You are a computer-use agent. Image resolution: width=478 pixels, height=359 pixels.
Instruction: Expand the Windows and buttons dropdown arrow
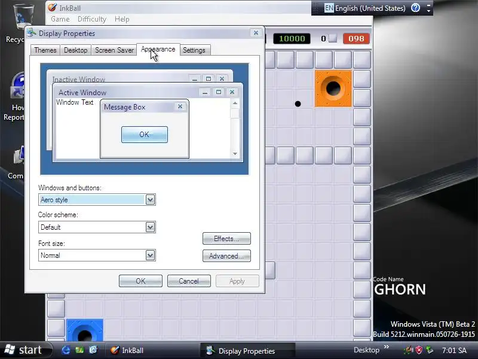coord(150,200)
